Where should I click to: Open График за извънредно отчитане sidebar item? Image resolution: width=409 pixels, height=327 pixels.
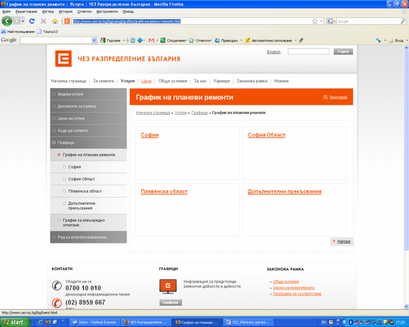83,223
